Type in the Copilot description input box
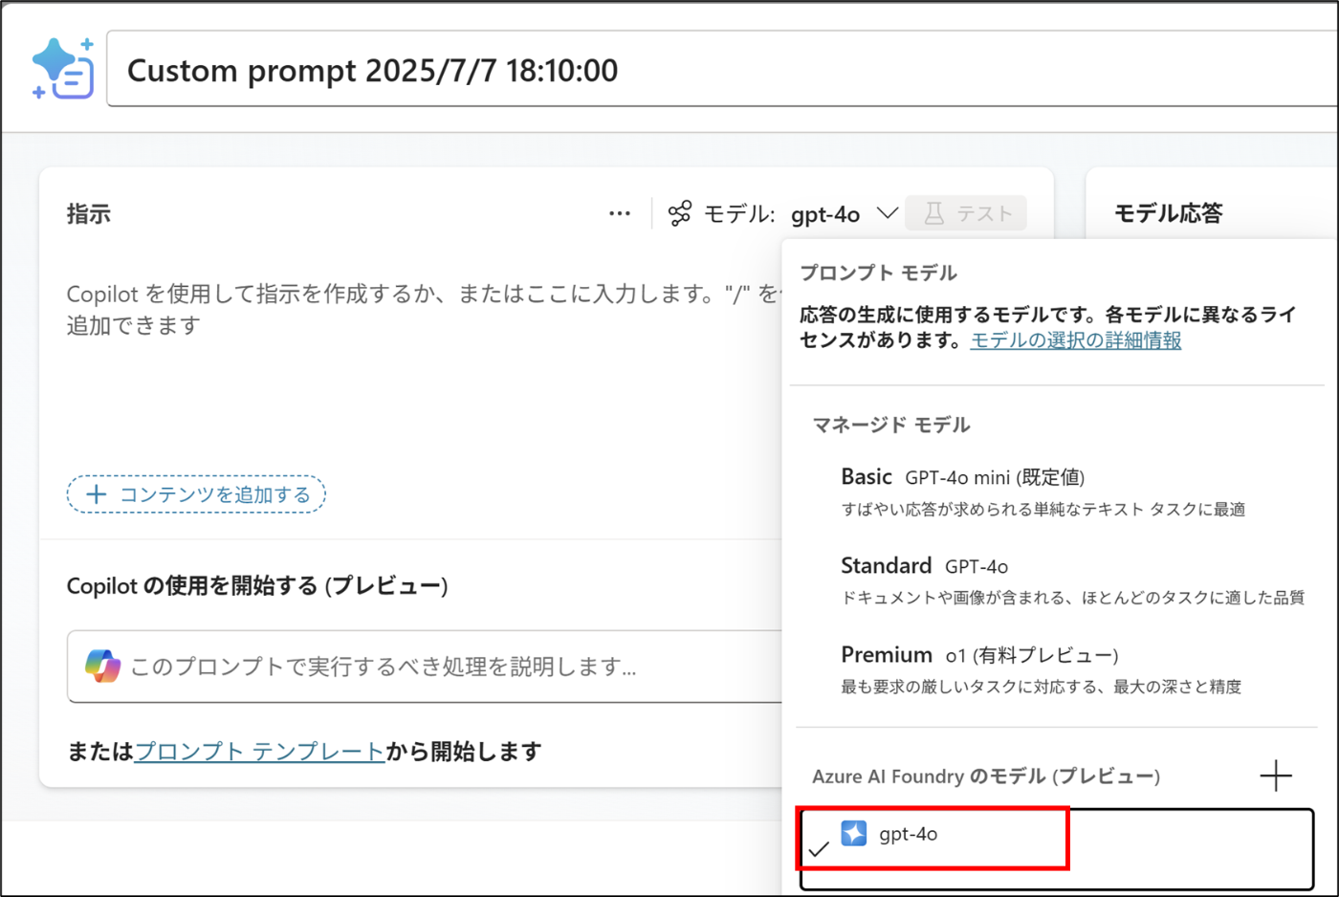 pyautogui.click(x=426, y=667)
